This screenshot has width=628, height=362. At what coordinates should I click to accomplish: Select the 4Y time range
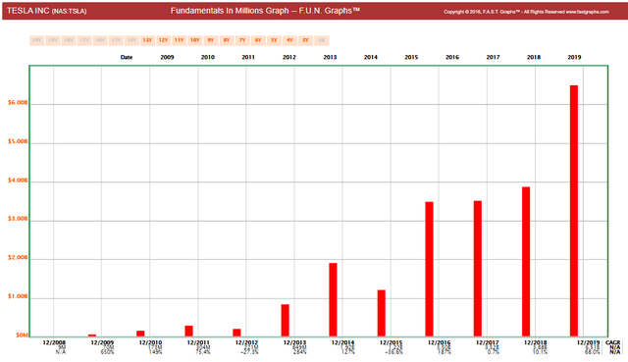coord(290,40)
